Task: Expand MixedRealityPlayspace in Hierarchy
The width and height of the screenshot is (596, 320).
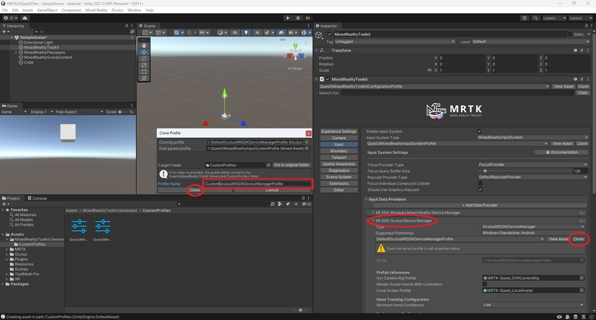Action: [16, 52]
